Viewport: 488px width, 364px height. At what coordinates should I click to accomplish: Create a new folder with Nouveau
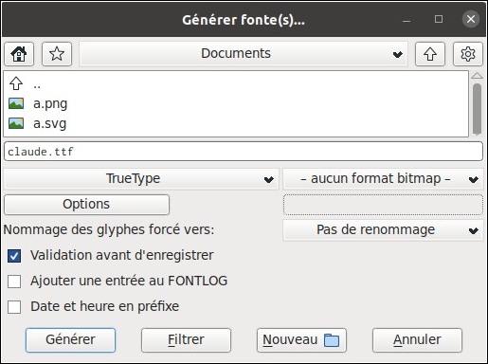[x=301, y=340]
